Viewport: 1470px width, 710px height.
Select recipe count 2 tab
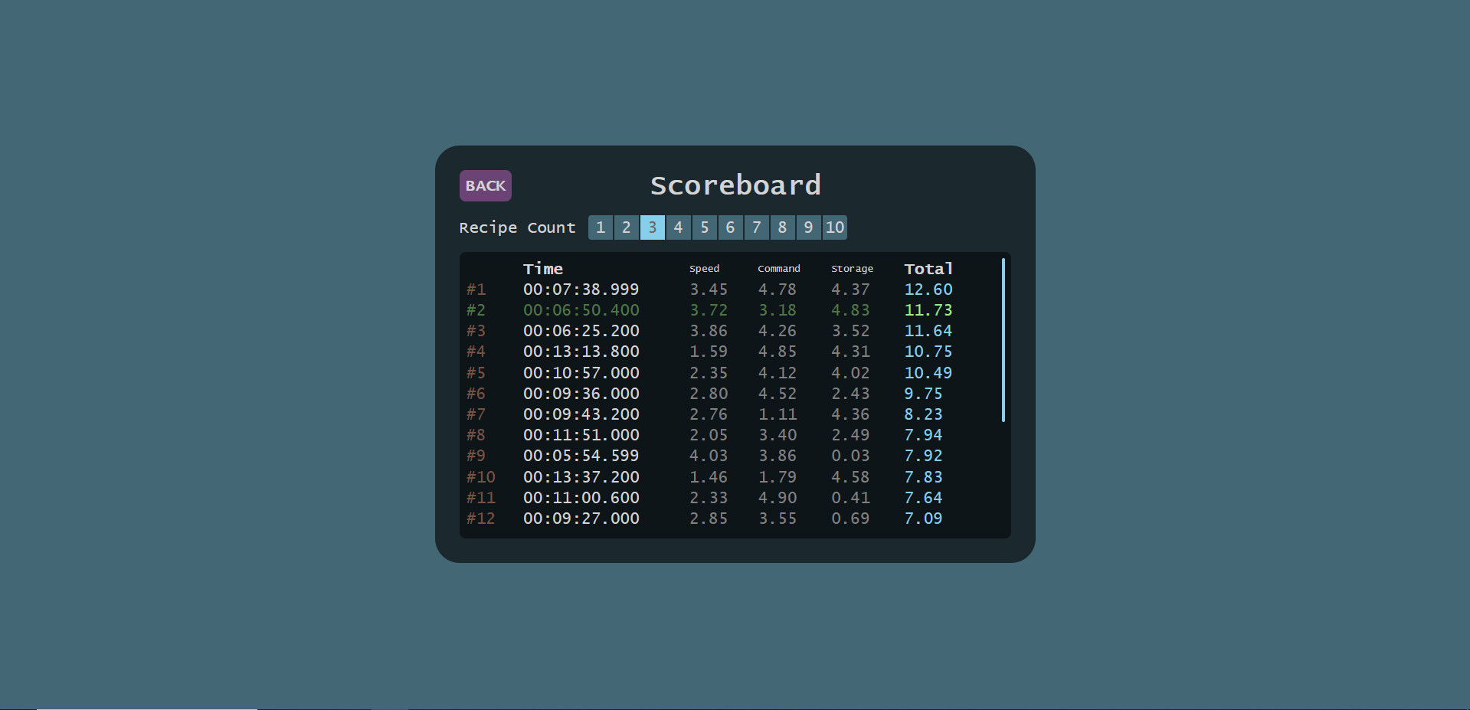(x=627, y=227)
